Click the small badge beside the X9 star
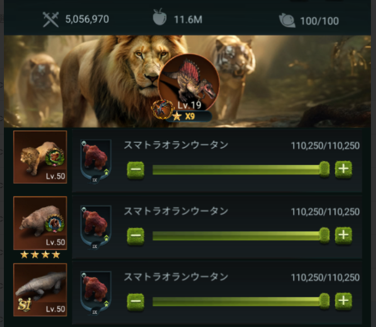Screen dimensions: 376x327 click(x=163, y=109)
